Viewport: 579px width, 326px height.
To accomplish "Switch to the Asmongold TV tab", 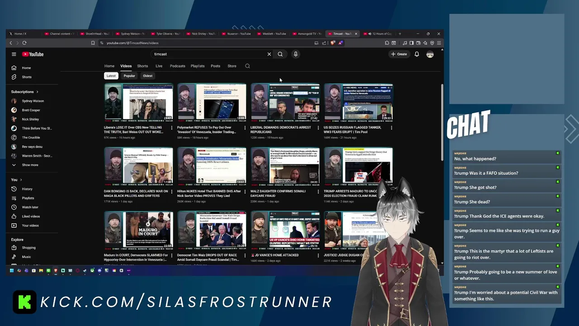I will [307, 34].
